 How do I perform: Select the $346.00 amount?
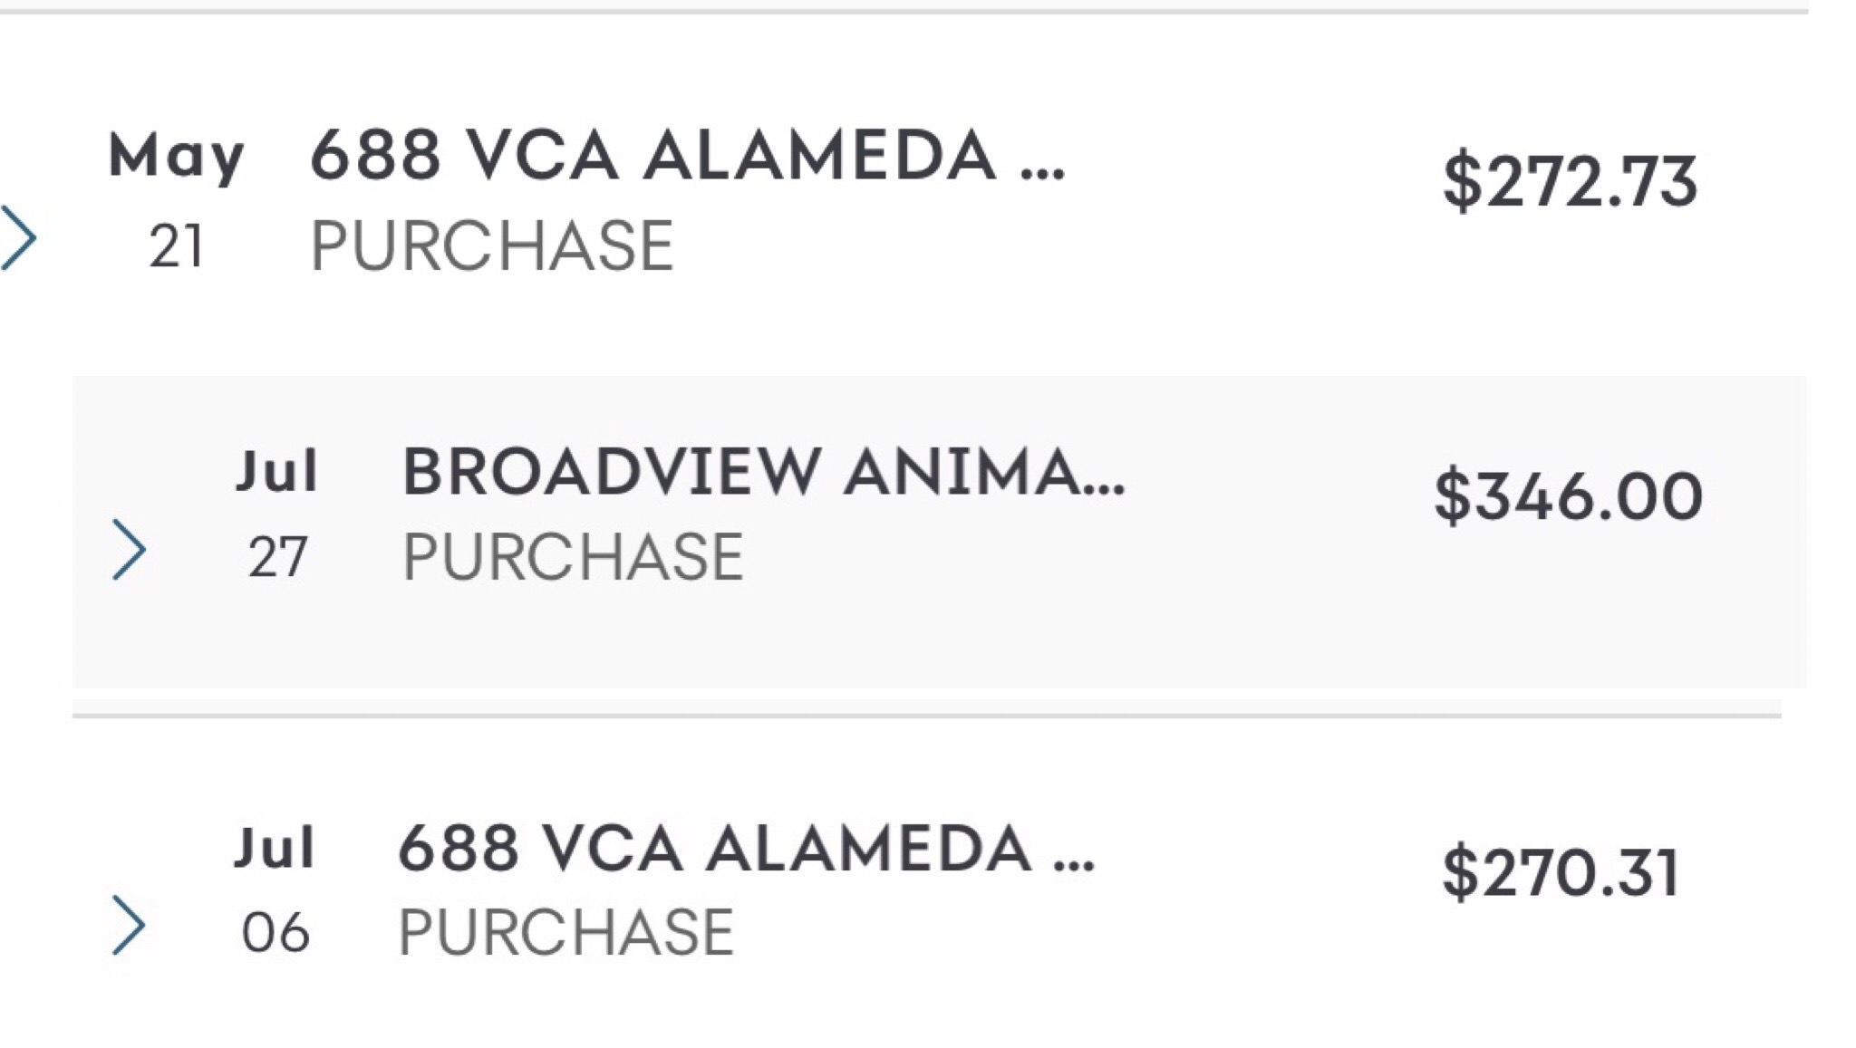click(x=1569, y=496)
